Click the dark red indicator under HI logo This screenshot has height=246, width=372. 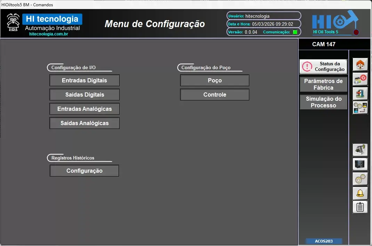point(356,32)
